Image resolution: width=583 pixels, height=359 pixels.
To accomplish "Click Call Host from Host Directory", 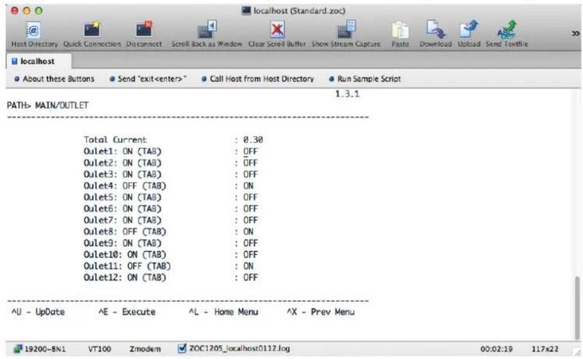I will click(x=258, y=79).
